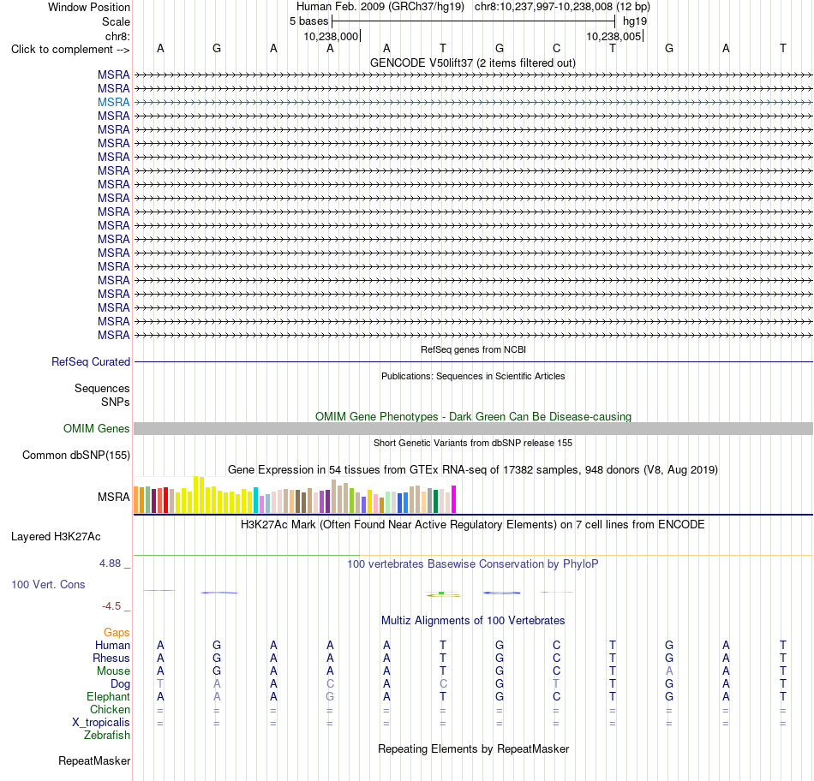The width and height of the screenshot is (814, 781).
Task: Select the Dog alignment row label
Action: (x=120, y=684)
